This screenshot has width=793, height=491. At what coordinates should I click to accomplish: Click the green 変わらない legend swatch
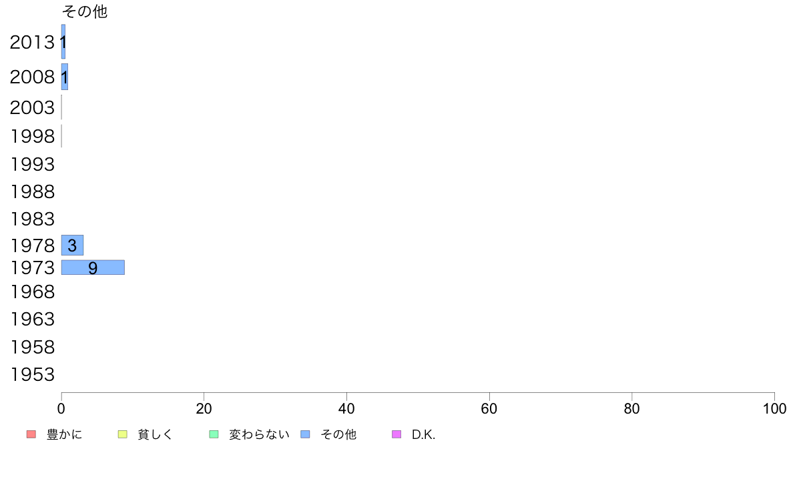(214, 434)
